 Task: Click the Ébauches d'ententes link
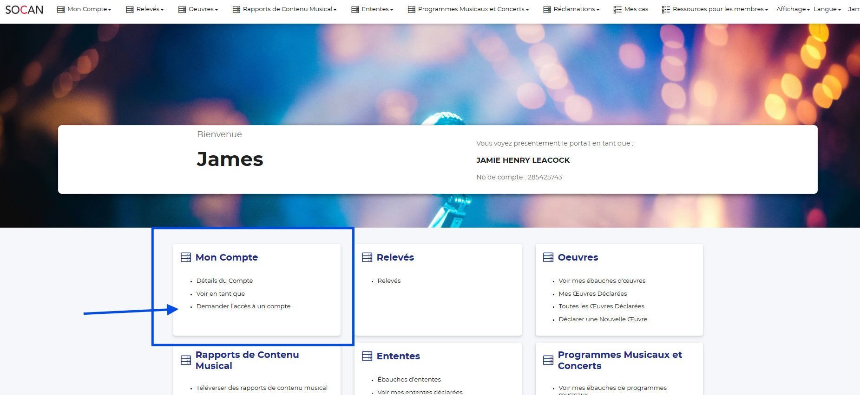pyautogui.click(x=409, y=380)
